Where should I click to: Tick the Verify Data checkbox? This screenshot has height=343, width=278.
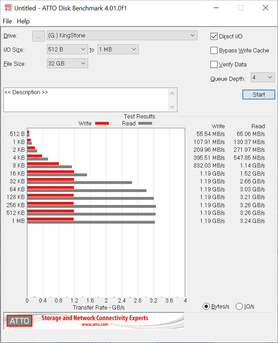pos(214,65)
